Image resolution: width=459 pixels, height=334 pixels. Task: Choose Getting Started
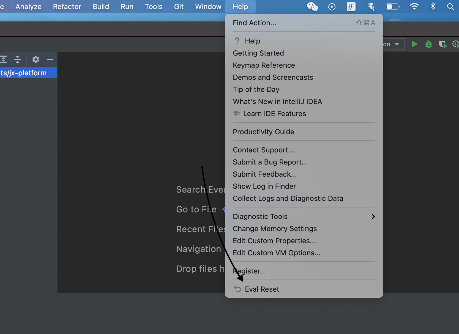(x=304, y=53)
